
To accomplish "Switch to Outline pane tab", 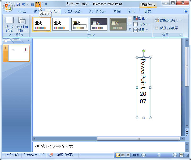I will tap(16, 41).
